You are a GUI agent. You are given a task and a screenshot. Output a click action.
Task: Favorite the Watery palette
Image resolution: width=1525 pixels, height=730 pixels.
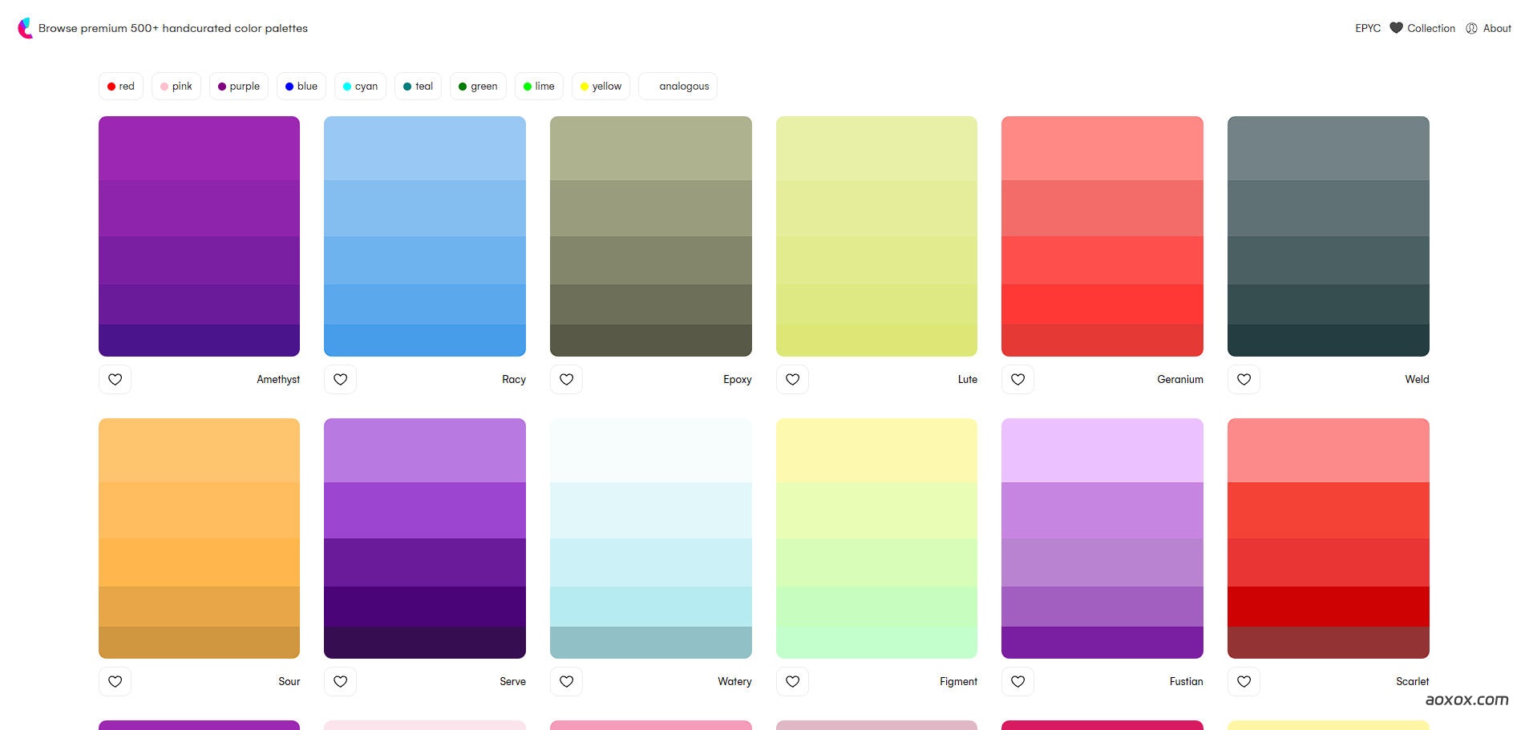[566, 681]
